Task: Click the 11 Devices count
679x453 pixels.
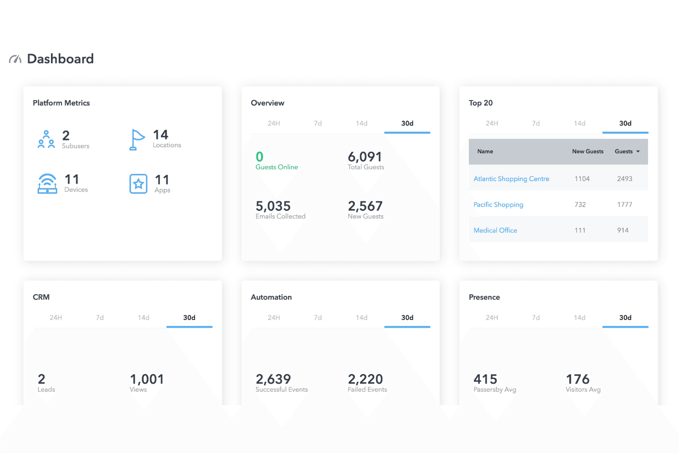Action: 72,179
